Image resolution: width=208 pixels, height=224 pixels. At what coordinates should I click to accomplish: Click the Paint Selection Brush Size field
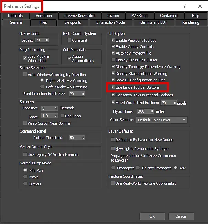[x=75, y=94]
